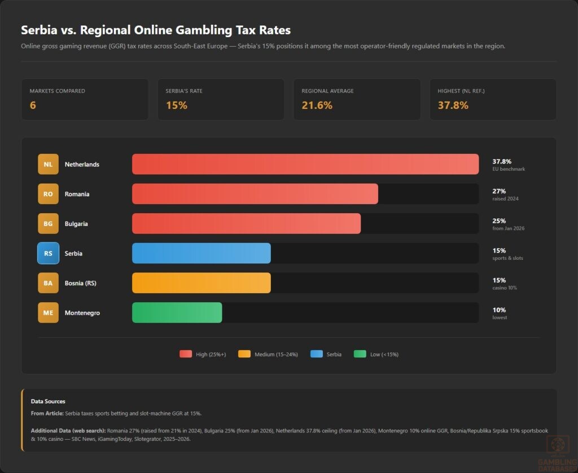
Task: Click the ME country badge
Action: pos(49,312)
